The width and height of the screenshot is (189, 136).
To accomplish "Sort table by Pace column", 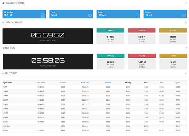I will [161, 83].
